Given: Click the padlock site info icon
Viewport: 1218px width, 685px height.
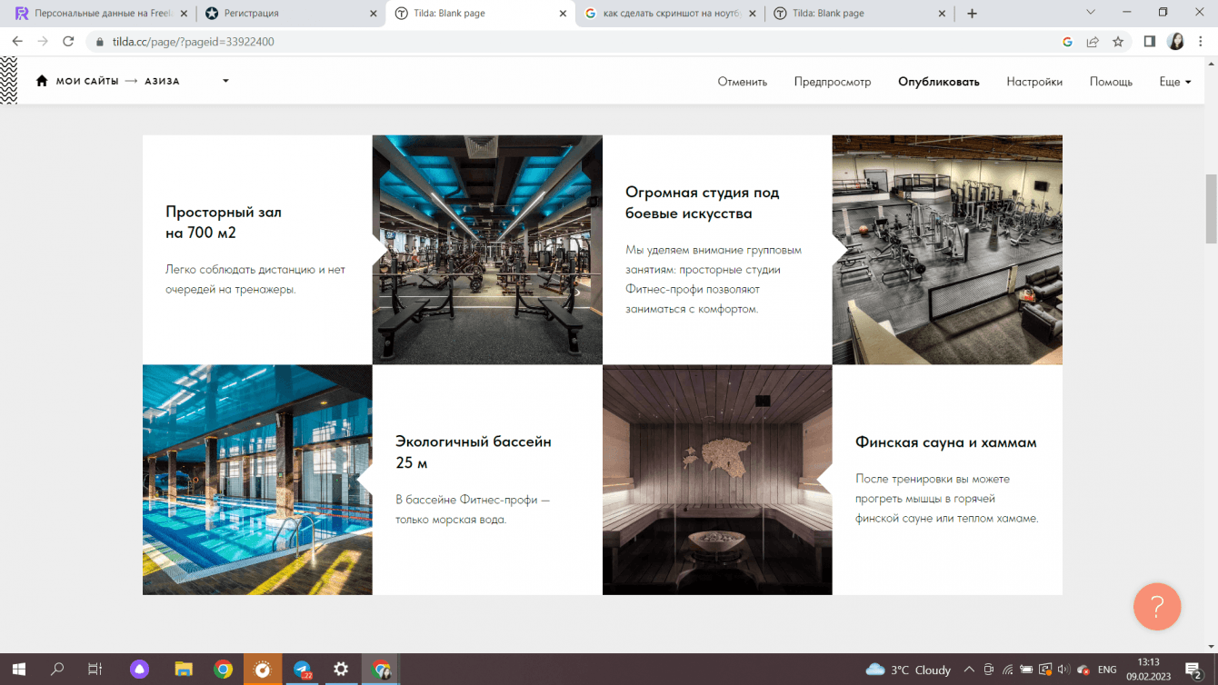Looking at the screenshot, I should 99,42.
